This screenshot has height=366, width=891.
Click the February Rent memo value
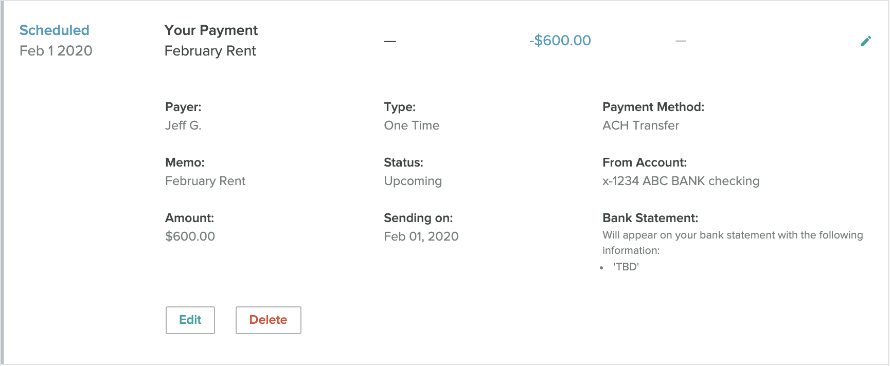[x=205, y=181]
